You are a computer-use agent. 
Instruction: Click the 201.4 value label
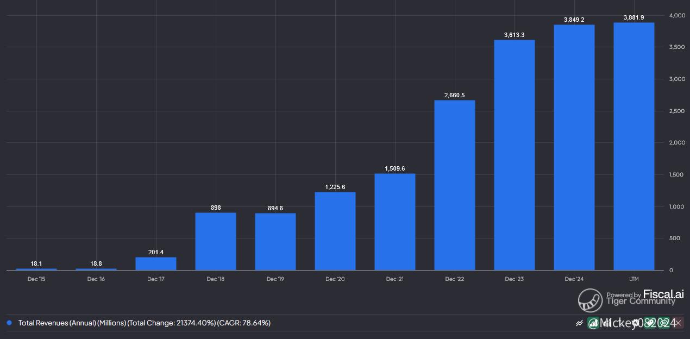pyautogui.click(x=156, y=252)
